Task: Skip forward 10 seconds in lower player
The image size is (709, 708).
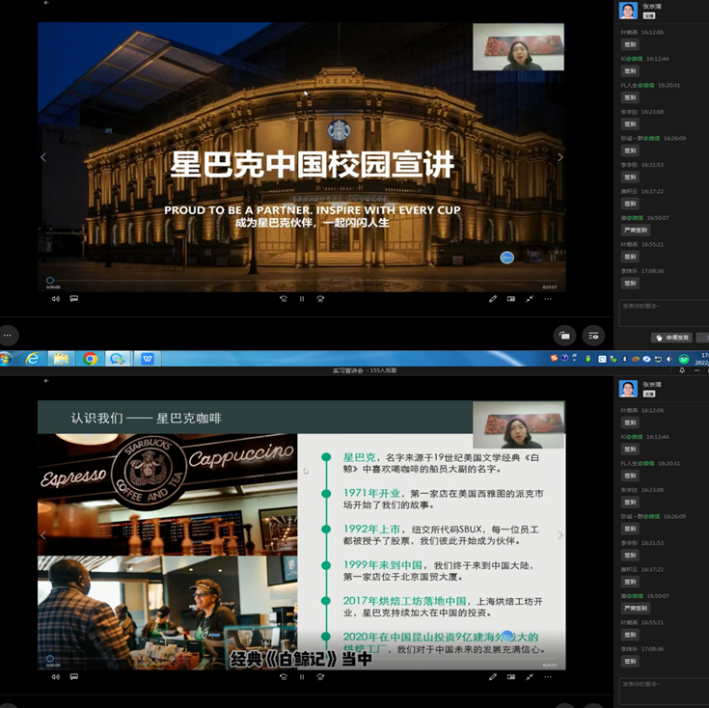Action: coord(320,677)
